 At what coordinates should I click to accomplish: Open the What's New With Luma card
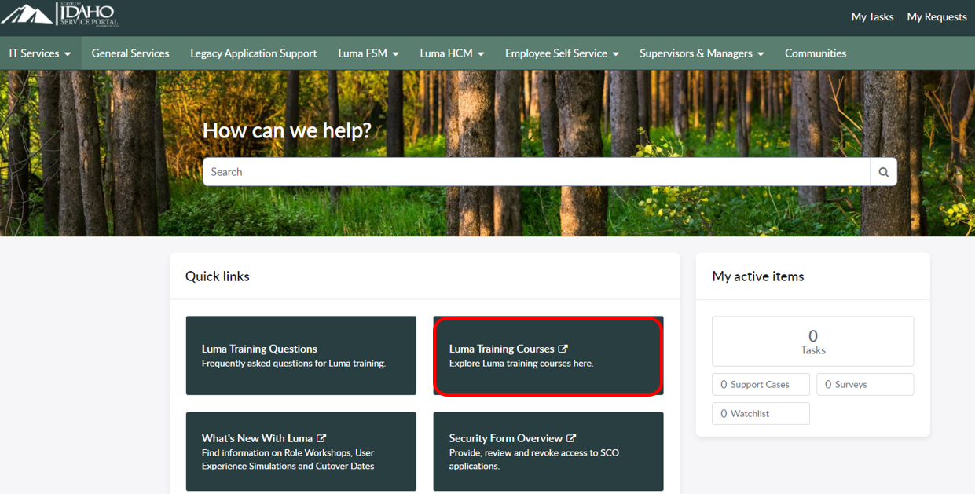(x=301, y=452)
